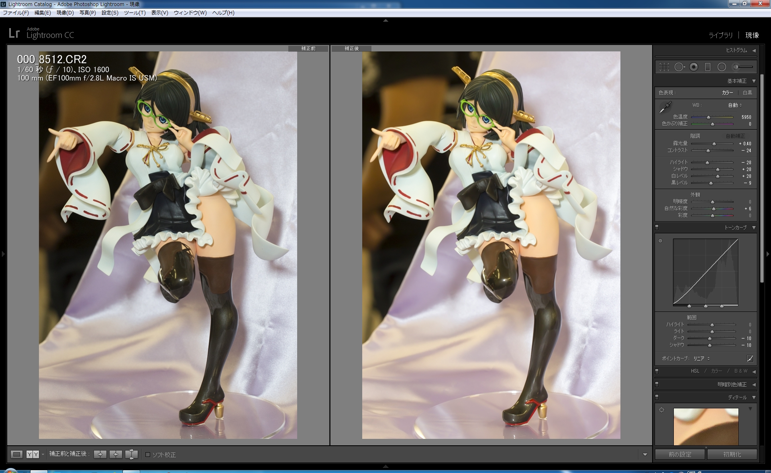Image resolution: width=771 pixels, height=473 pixels.
Task: Click the point curve edit icon
Action: [750, 359]
